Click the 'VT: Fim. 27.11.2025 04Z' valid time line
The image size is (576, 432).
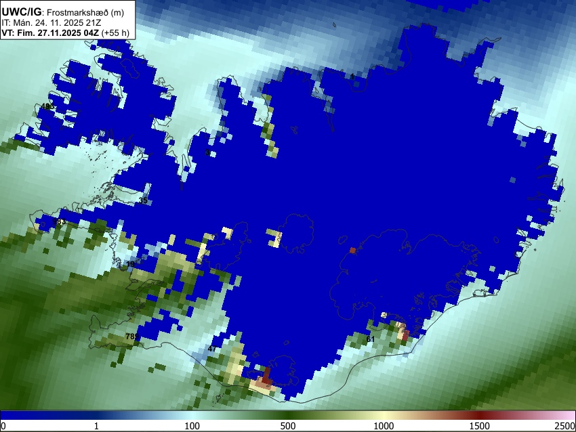pos(65,33)
